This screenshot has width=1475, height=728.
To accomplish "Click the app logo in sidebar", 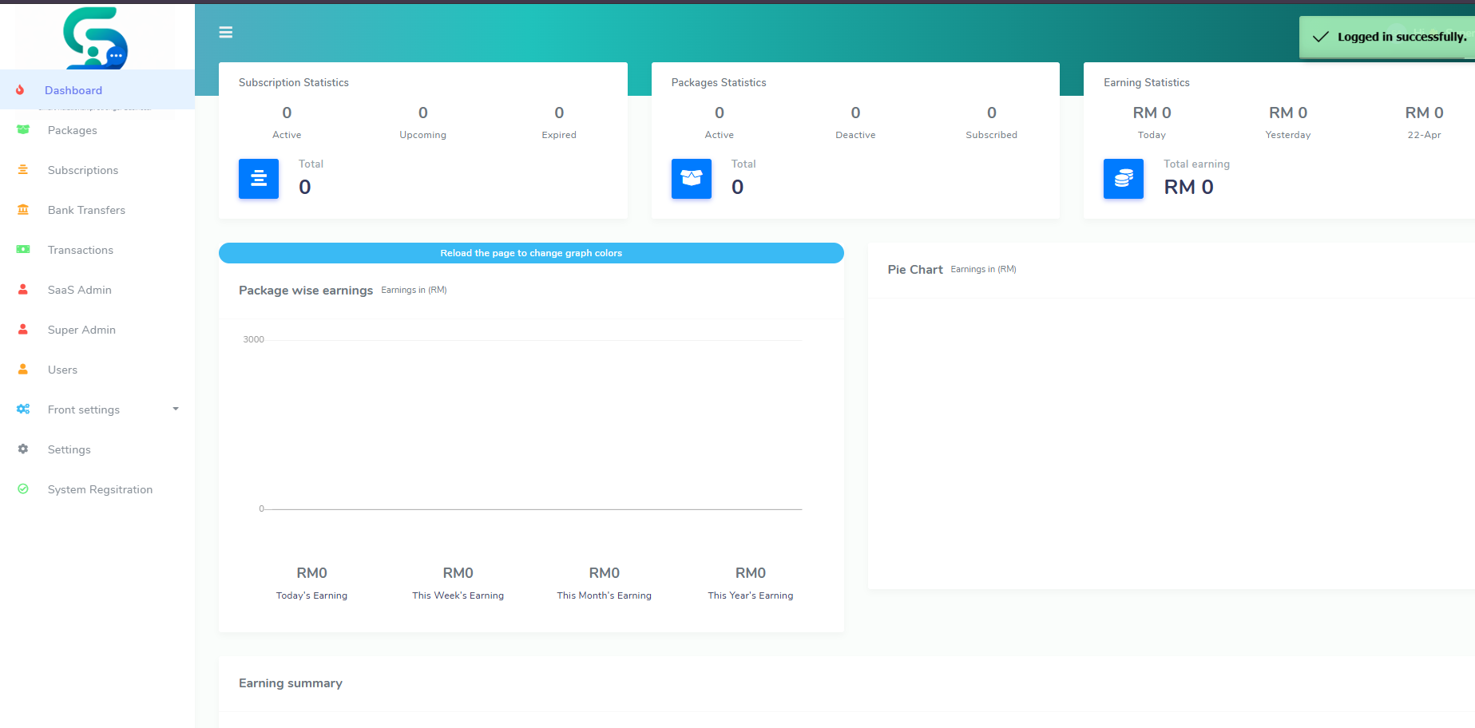I will click(x=95, y=38).
